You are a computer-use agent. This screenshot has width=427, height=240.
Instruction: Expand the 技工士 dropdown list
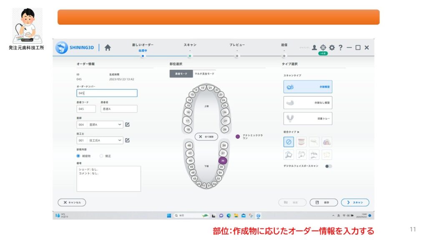point(120,140)
